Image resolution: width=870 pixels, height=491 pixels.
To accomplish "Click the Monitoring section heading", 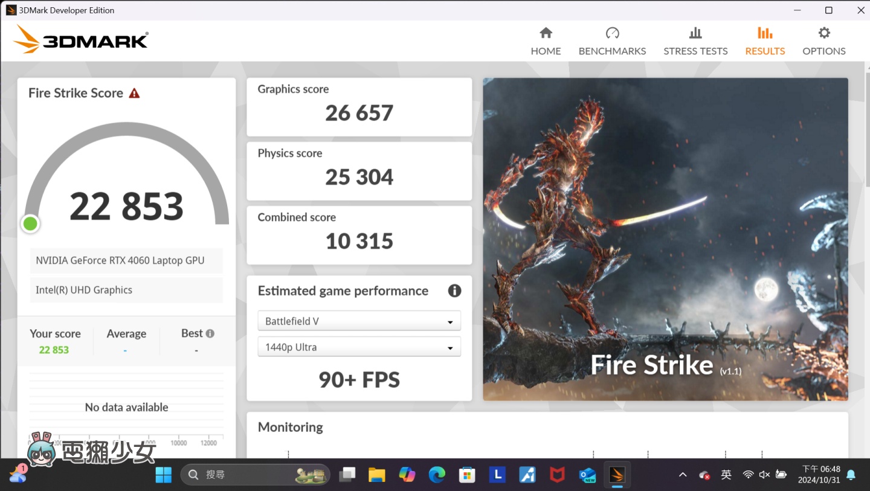I will (290, 427).
